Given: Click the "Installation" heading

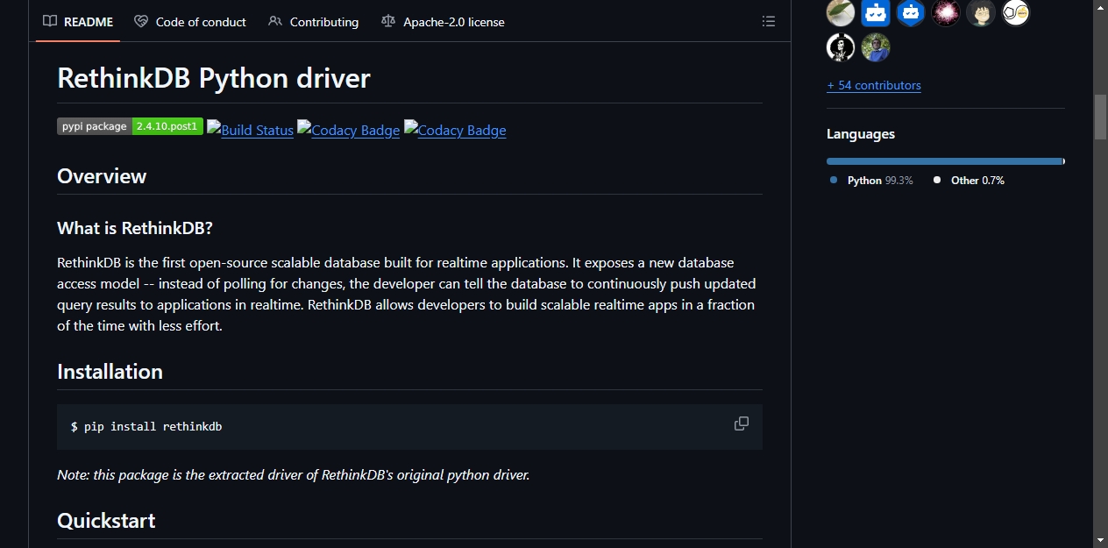Looking at the screenshot, I should click(110, 371).
